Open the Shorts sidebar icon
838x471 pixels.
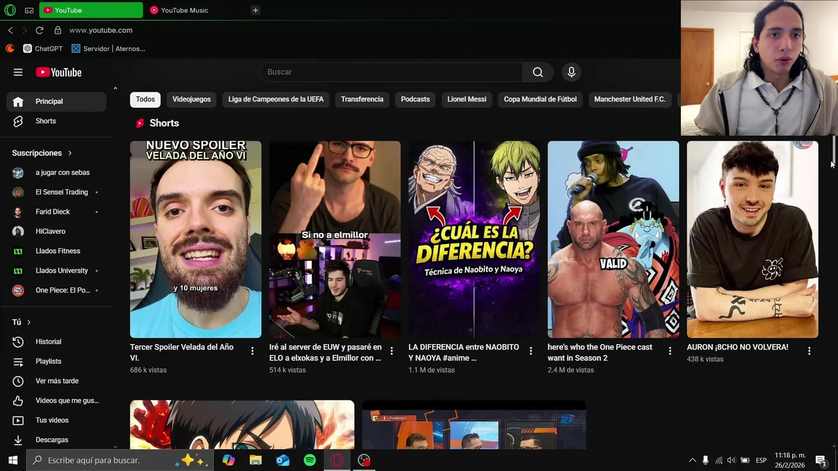[x=18, y=121]
